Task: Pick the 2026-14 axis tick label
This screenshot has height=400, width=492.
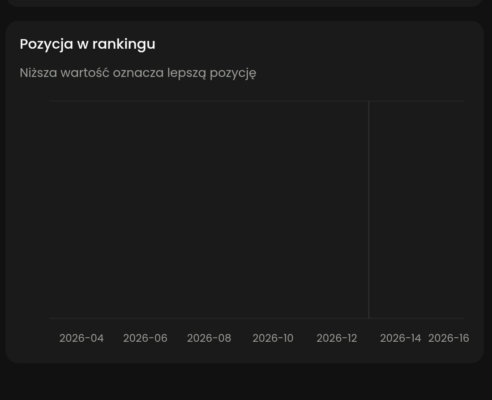Action: (x=400, y=338)
